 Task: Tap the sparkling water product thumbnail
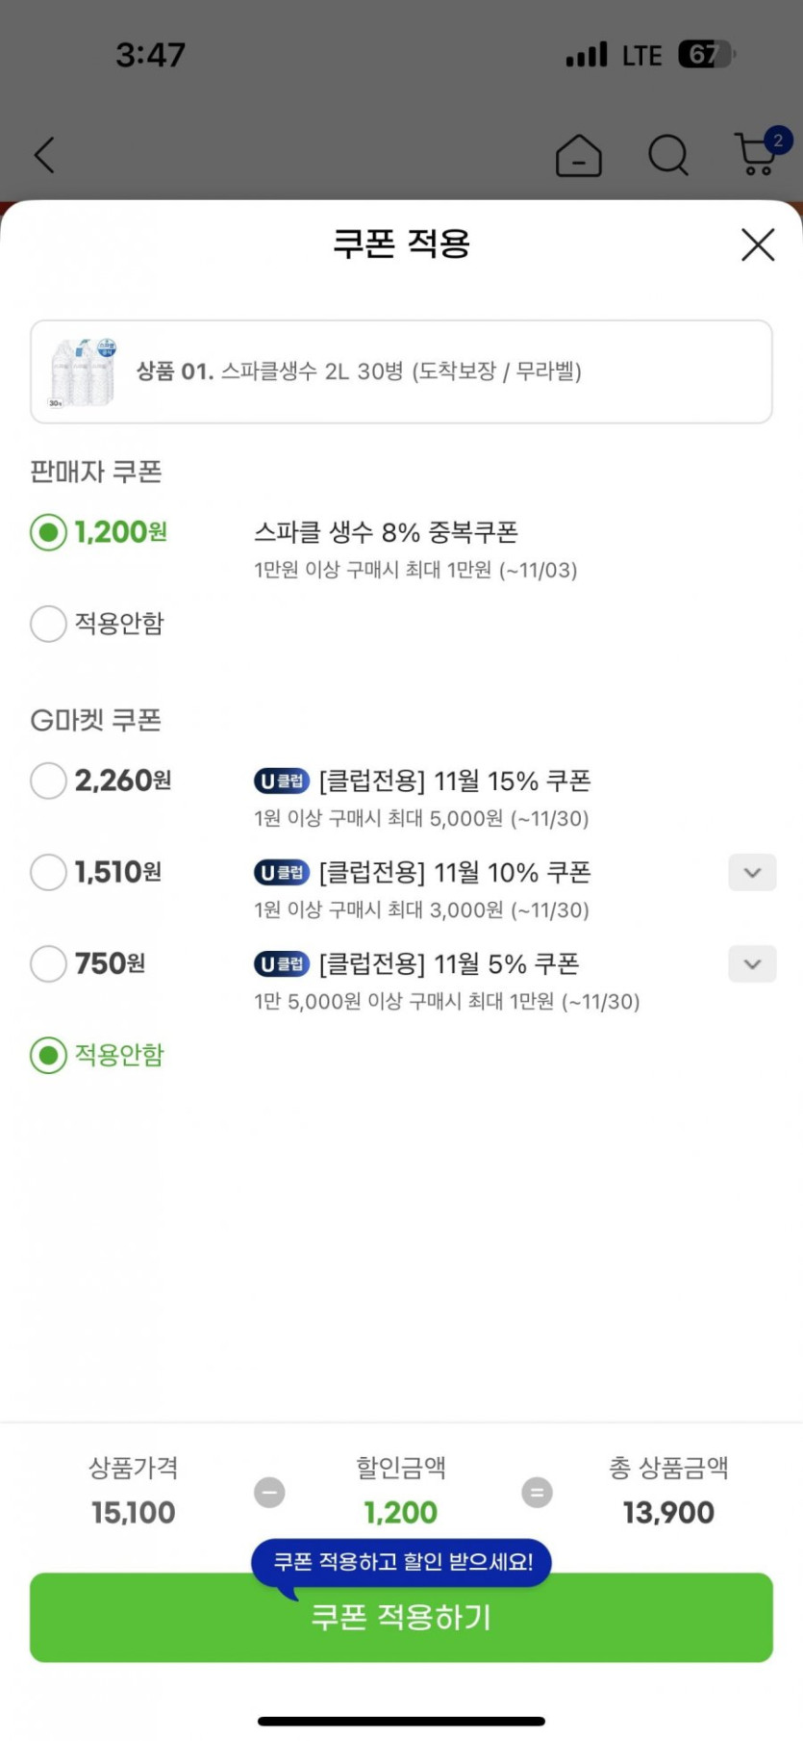click(x=83, y=372)
